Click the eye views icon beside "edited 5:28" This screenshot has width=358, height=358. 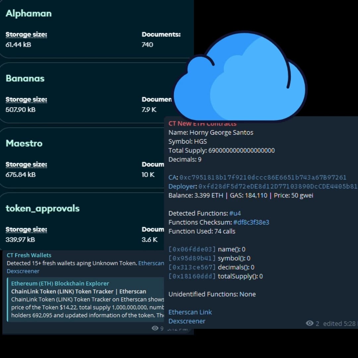click(310, 323)
